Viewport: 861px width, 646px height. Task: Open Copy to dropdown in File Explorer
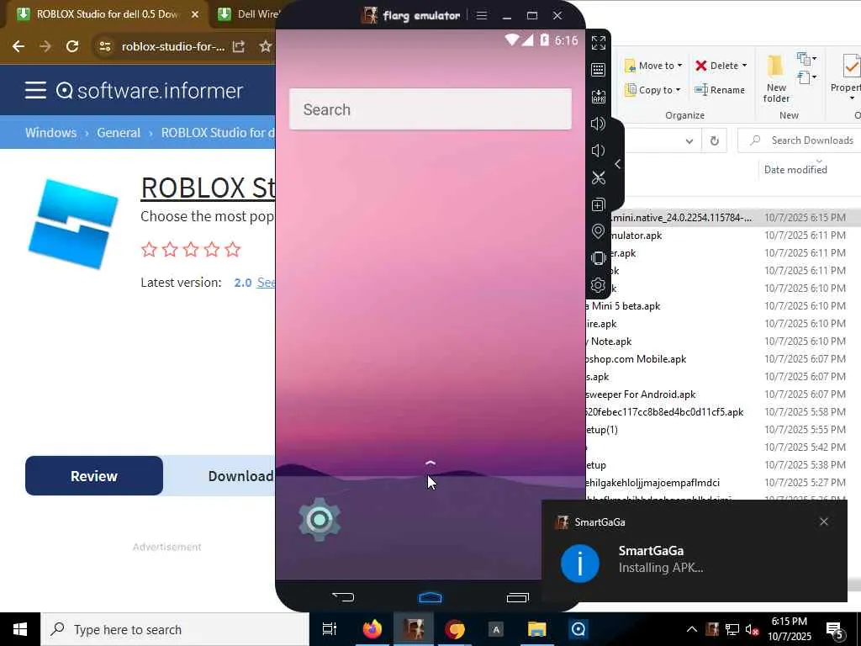click(x=652, y=89)
